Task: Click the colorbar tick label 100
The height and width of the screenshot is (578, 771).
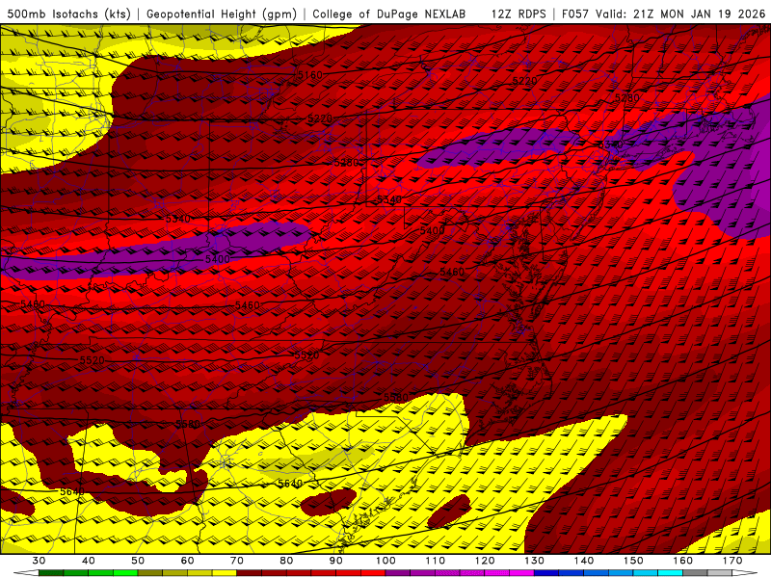Action: 385,561
